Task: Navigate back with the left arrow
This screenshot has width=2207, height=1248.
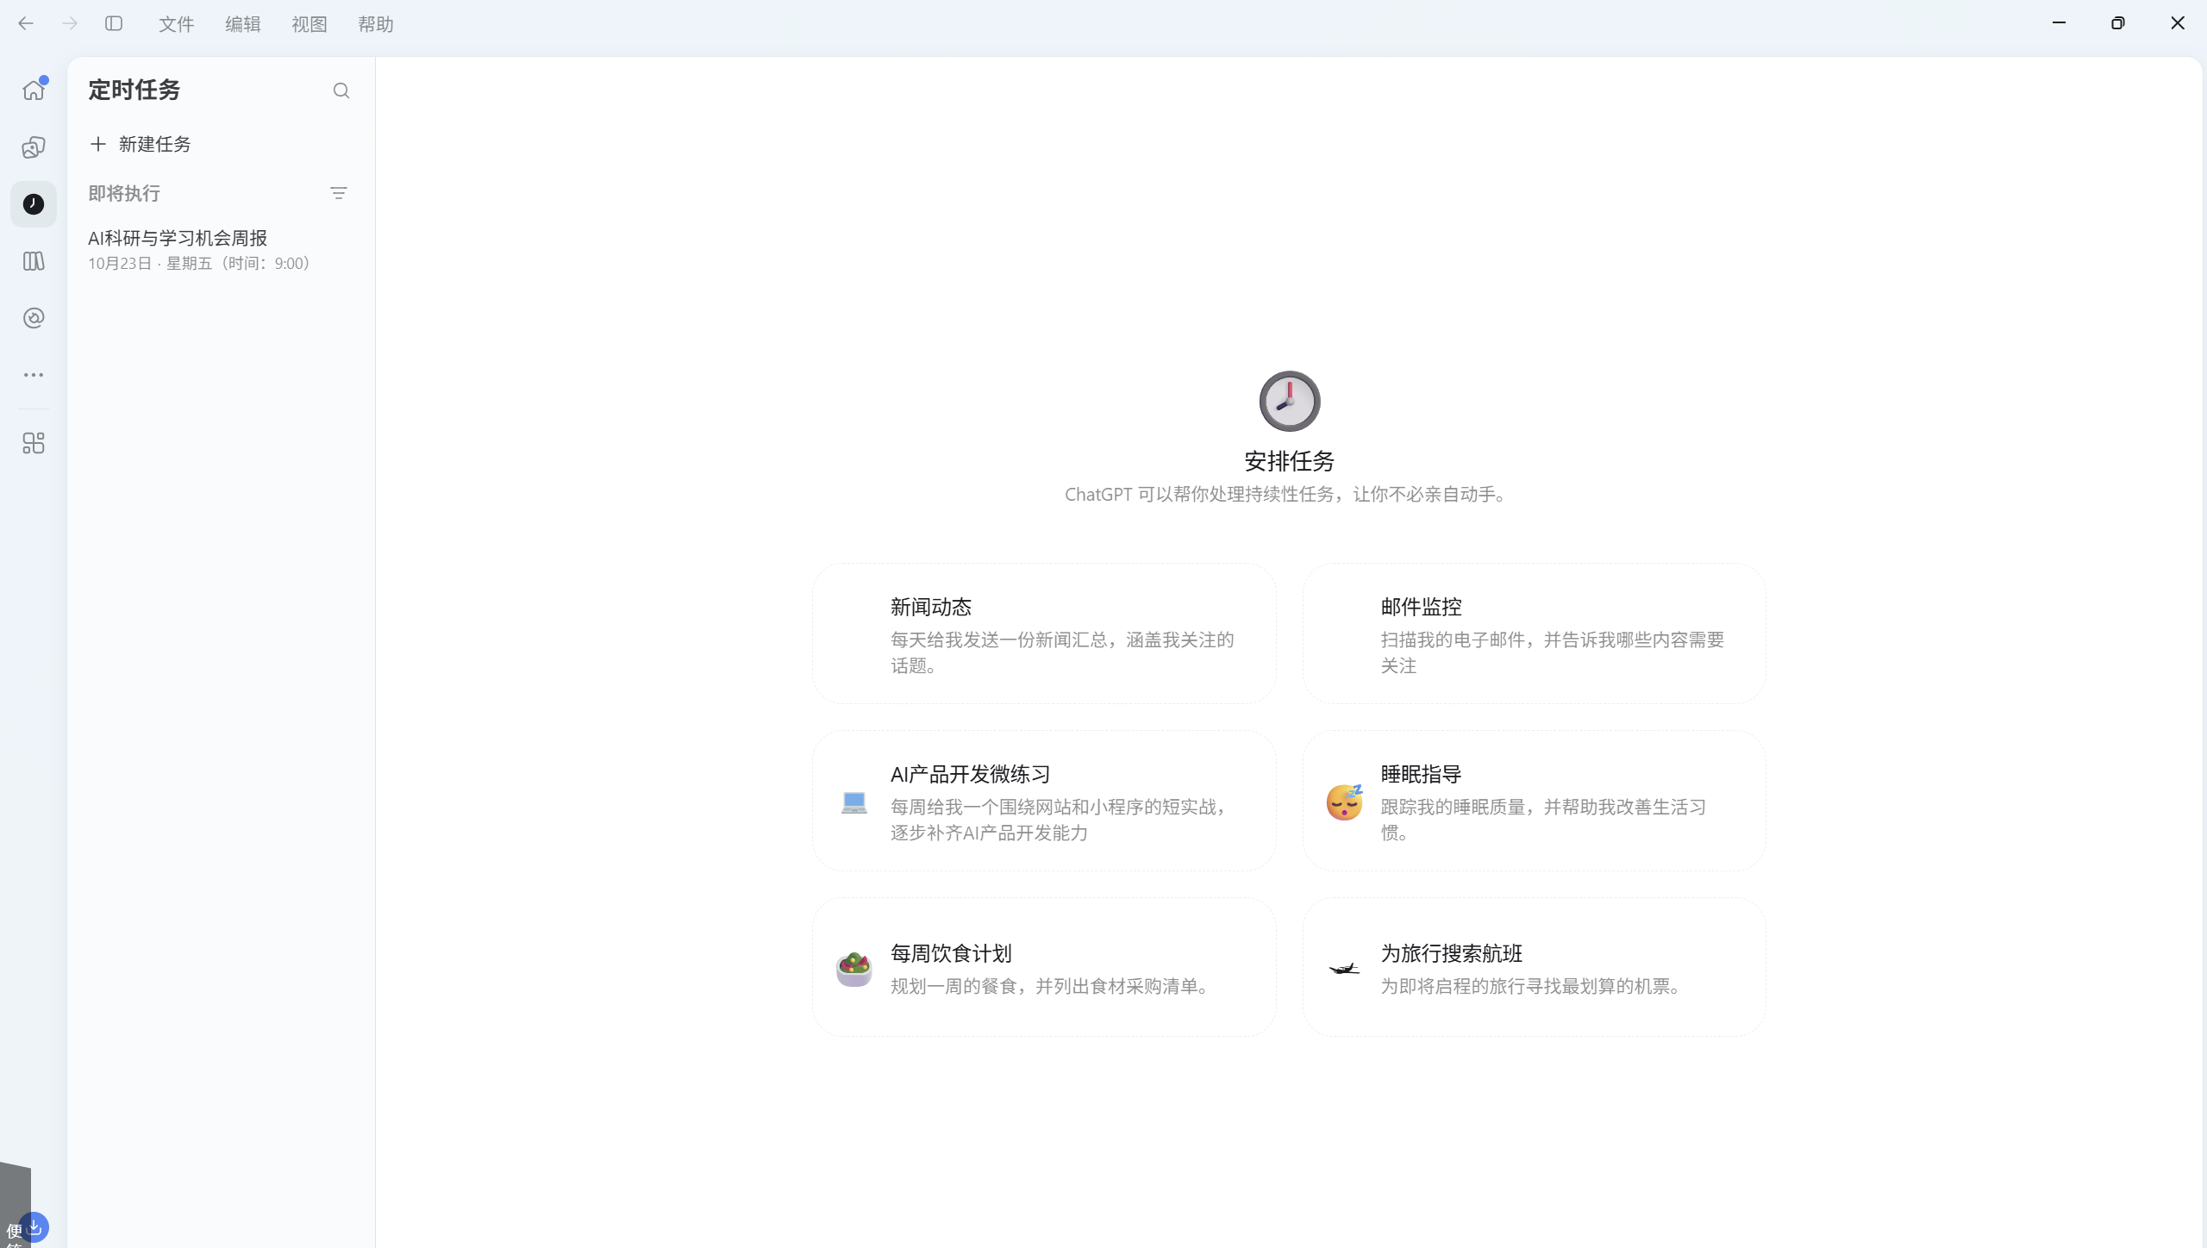Action: pyautogui.click(x=26, y=23)
